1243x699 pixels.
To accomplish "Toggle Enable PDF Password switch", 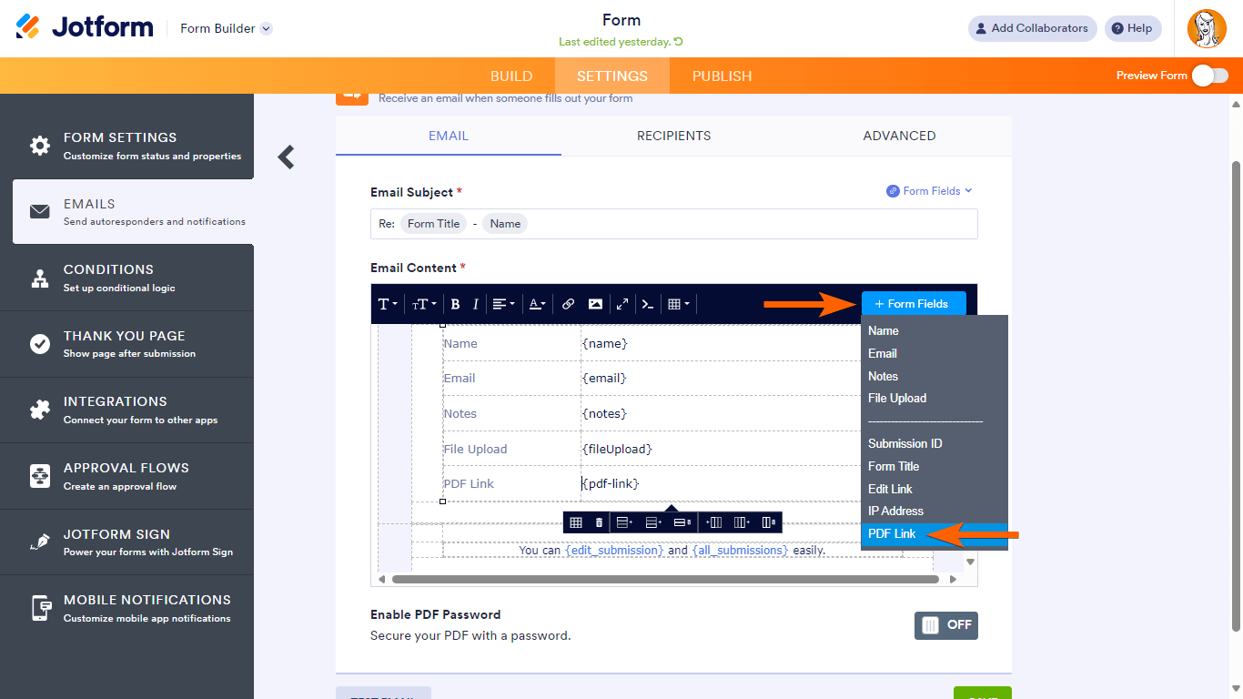I will coord(946,625).
